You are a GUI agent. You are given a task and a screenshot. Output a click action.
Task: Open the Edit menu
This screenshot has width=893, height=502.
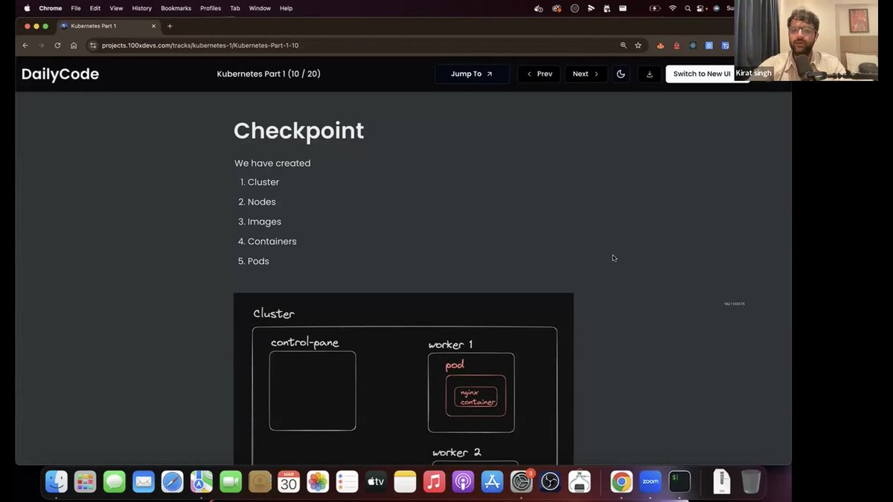pos(95,8)
